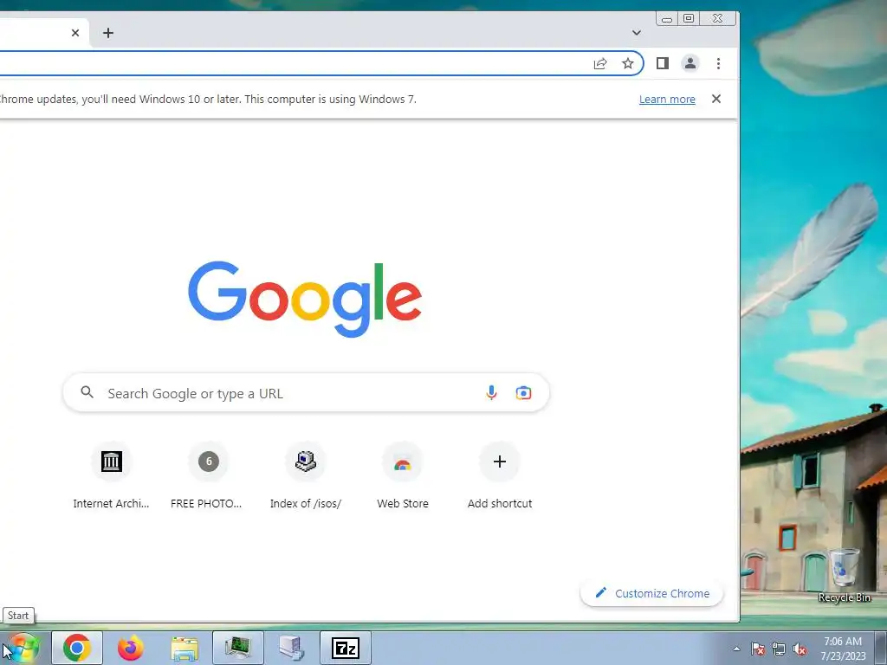Screen dimensions: 887x665
Task: Click Chrome icon on the taskbar
Action: [77, 648]
